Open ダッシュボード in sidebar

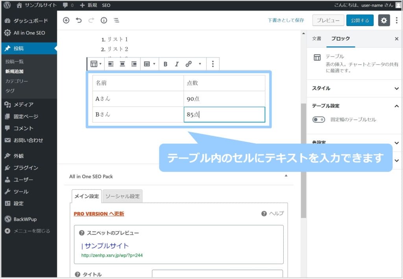coord(29,21)
